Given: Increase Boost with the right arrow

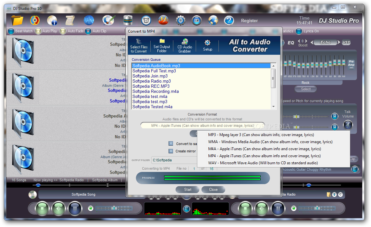Looking at the screenshot, I should [306, 41].
